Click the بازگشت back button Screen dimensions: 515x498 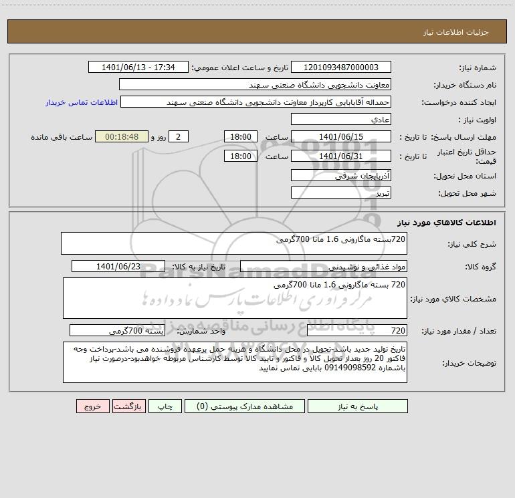pos(128,406)
